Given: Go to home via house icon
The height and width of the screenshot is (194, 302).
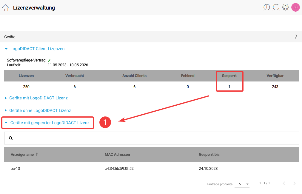Looking at the screenshot, I should [5, 8].
